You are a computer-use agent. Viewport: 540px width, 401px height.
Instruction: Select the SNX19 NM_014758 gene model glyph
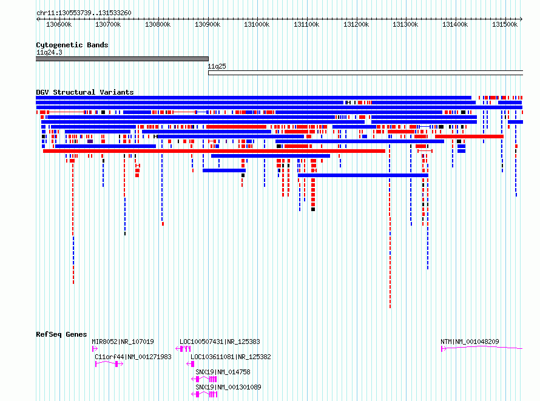(x=204, y=379)
